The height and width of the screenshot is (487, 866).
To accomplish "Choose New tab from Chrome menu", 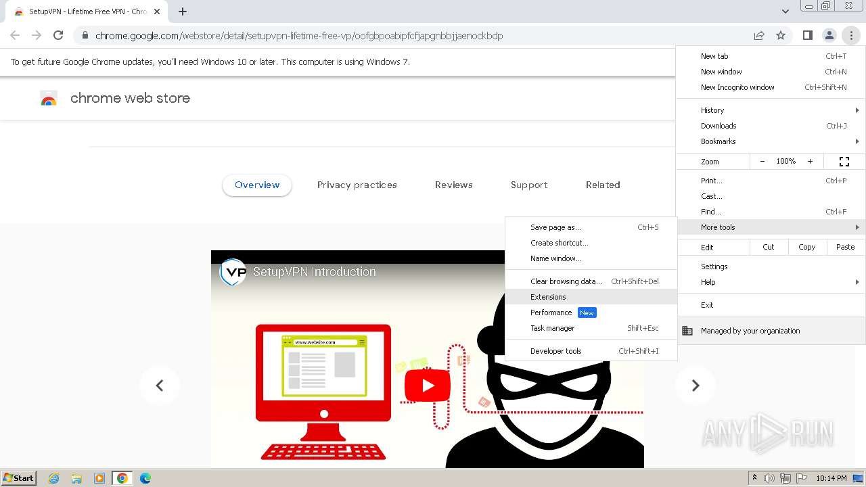I will point(771,56).
